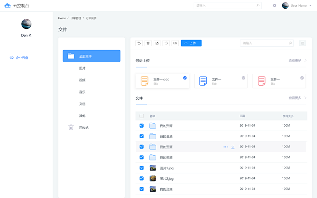Image resolution: width=317 pixels, height=198 pixels.
Task: Open 回收站 recycle bin category
Action: point(84,128)
